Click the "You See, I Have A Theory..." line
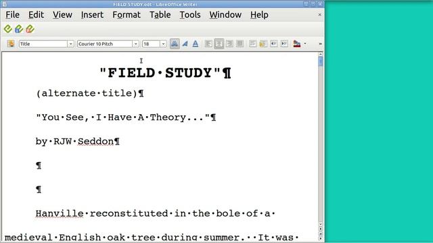 pos(123,117)
